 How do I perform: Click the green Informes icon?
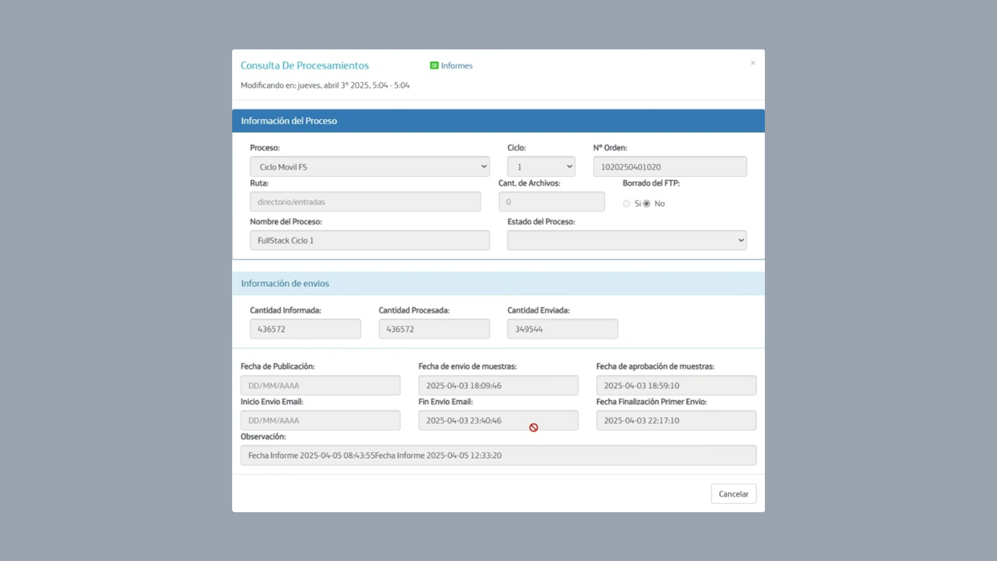pyautogui.click(x=434, y=65)
